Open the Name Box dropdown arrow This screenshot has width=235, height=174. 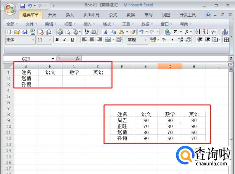tap(53, 59)
